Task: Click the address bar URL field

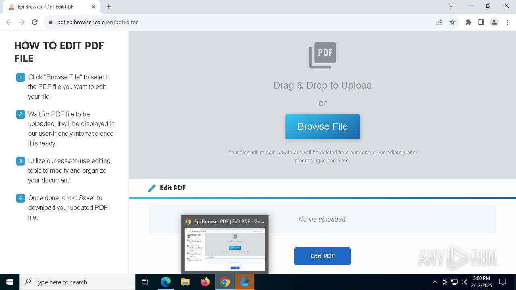Action: point(242,22)
